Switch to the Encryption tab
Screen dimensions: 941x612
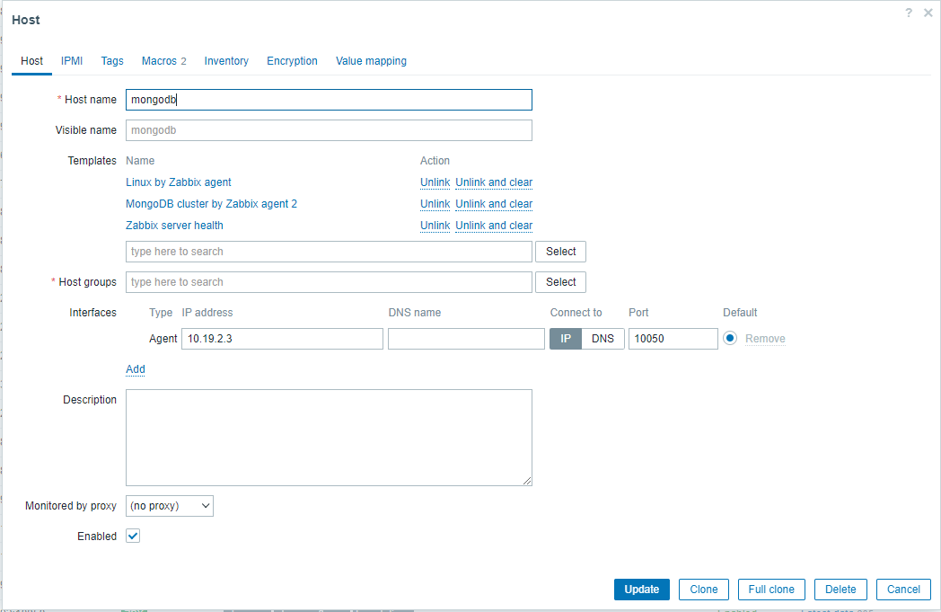[x=292, y=60]
